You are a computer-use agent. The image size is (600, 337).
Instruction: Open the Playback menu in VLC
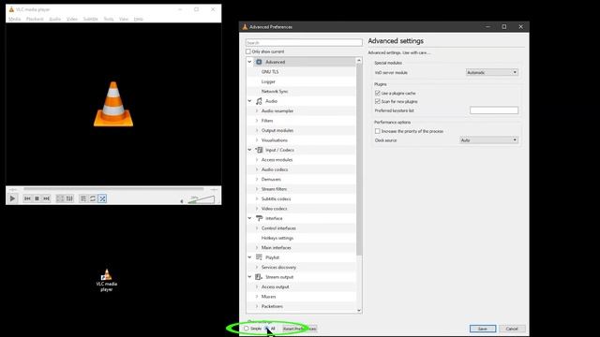coord(35,19)
